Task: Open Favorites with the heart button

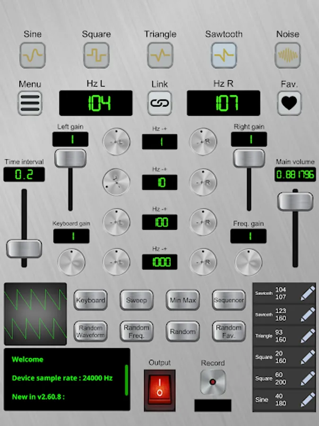Action: (289, 103)
